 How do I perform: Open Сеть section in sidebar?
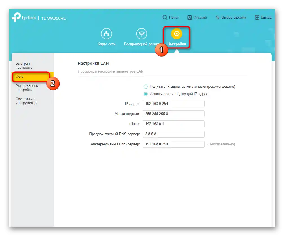tap(32, 77)
